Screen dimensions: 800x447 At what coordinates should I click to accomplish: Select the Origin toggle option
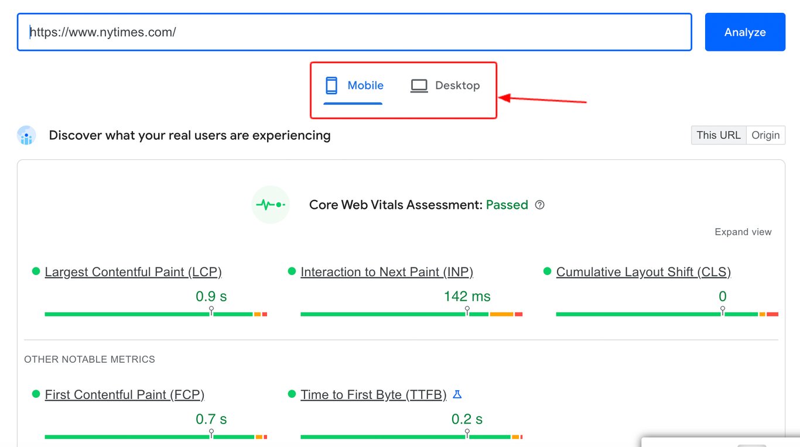765,135
